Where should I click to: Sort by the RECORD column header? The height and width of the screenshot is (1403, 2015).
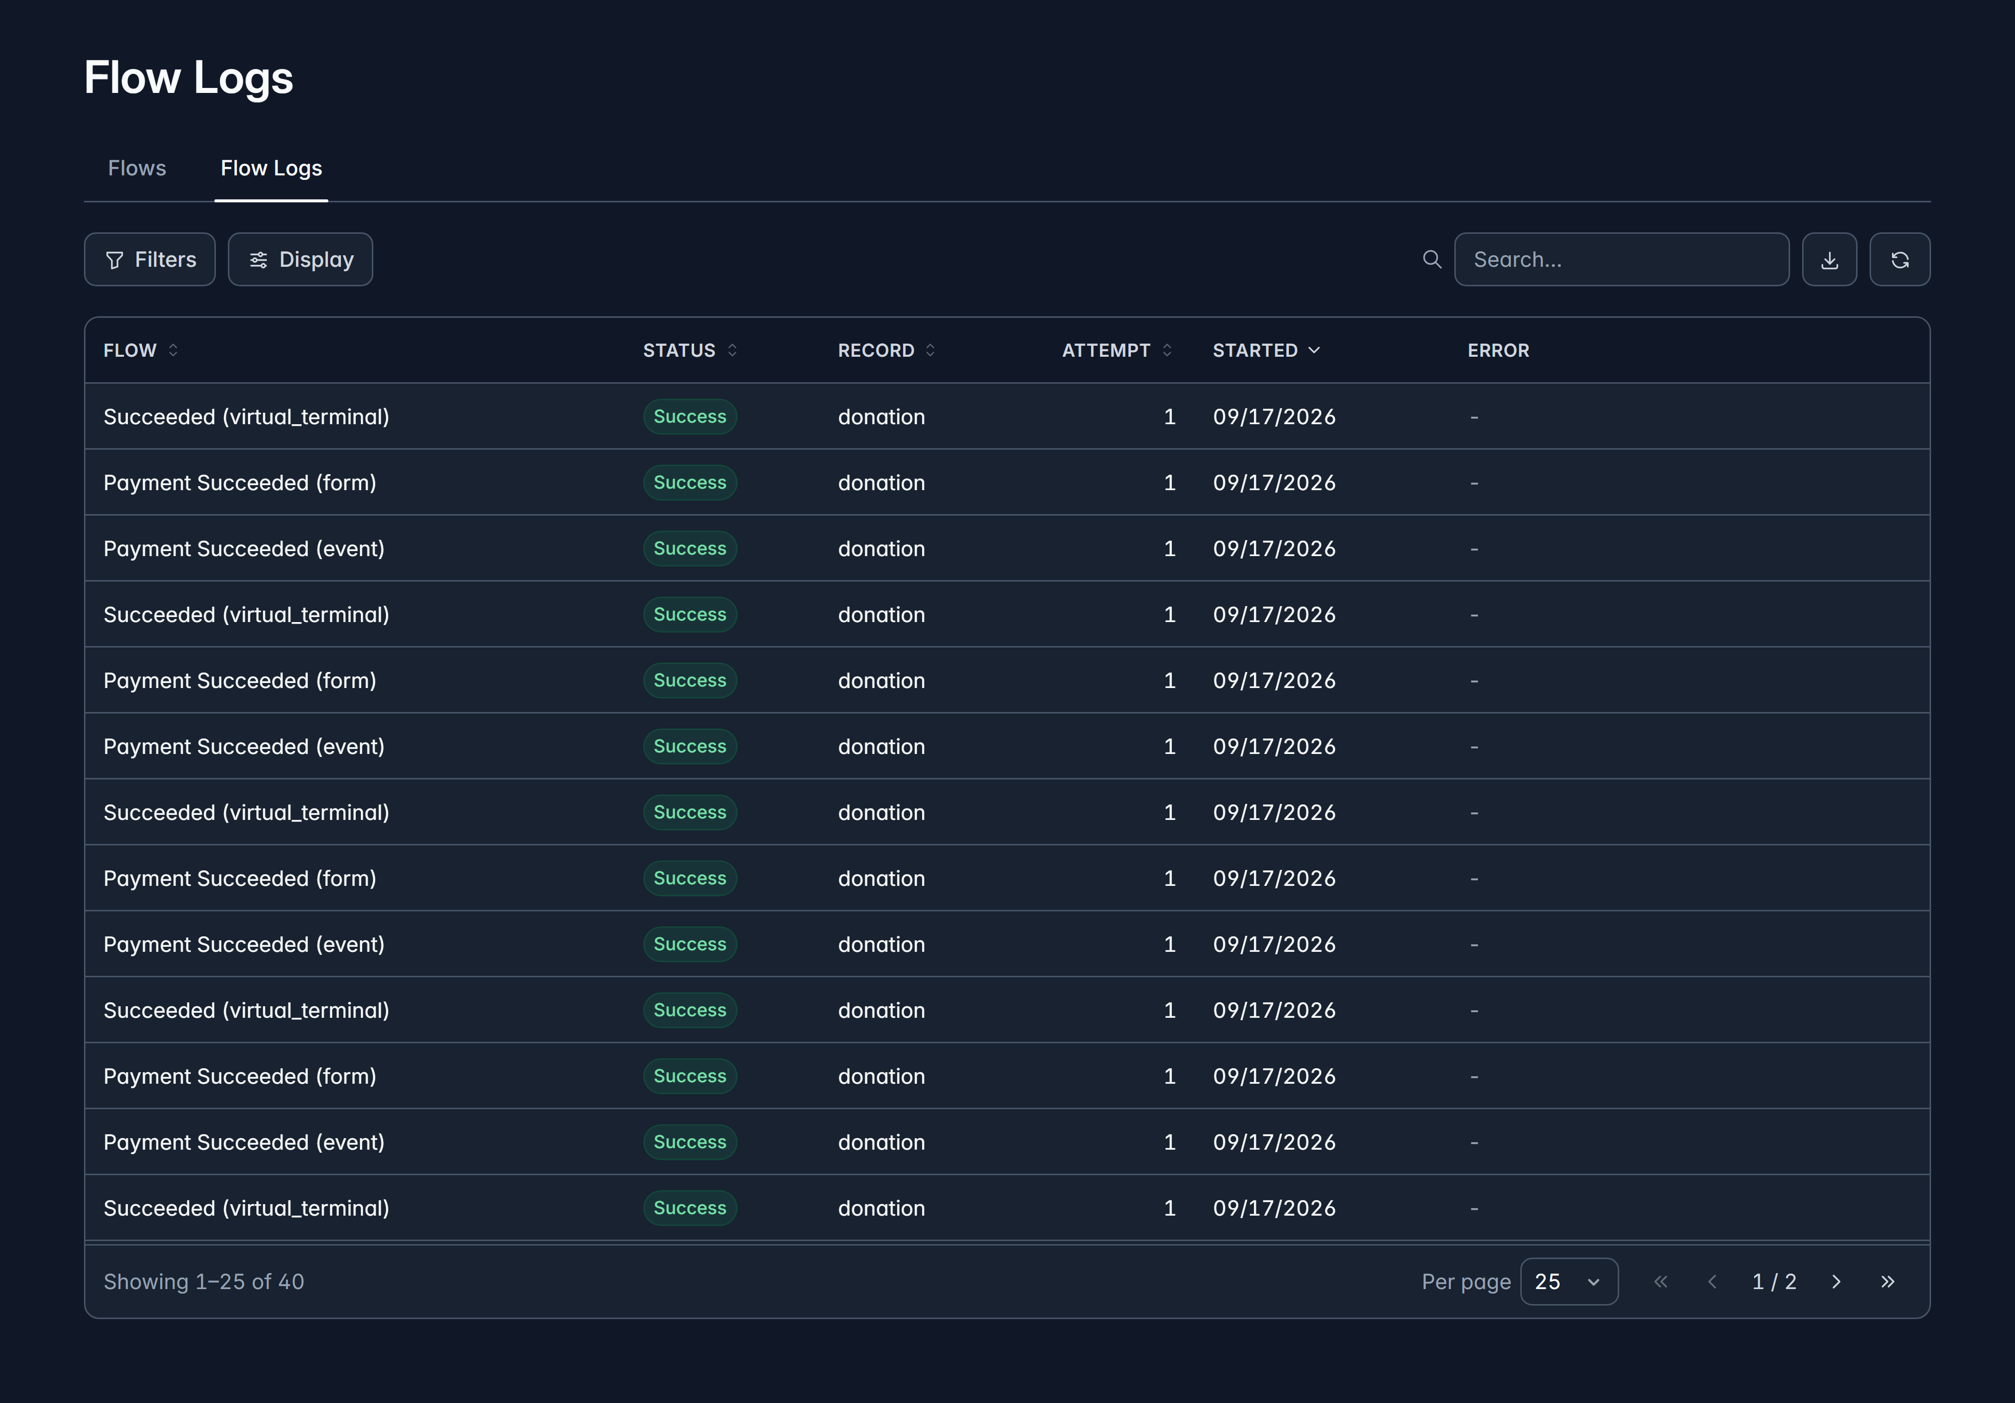tap(887, 350)
